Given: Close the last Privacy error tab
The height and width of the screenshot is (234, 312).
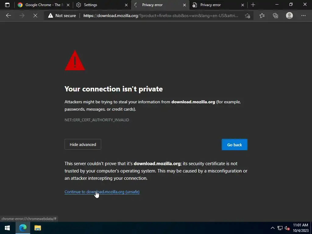Looking at the screenshot, I should (243, 5).
